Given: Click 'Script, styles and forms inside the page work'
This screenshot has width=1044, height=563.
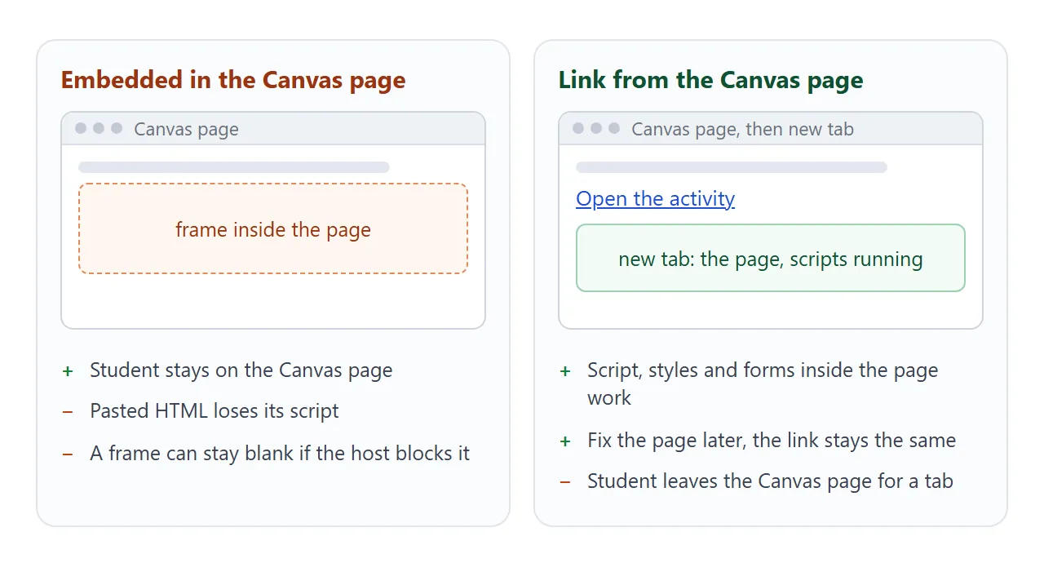Looking at the screenshot, I should pyautogui.click(x=763, y=384).
